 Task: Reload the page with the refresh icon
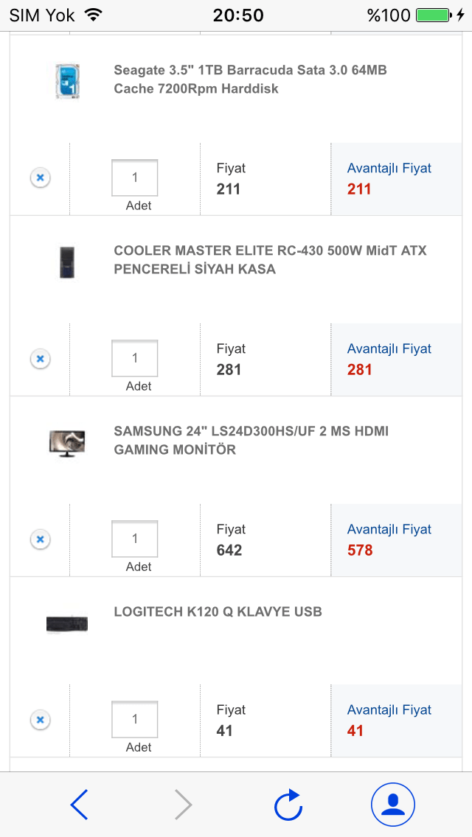point(288,804)
